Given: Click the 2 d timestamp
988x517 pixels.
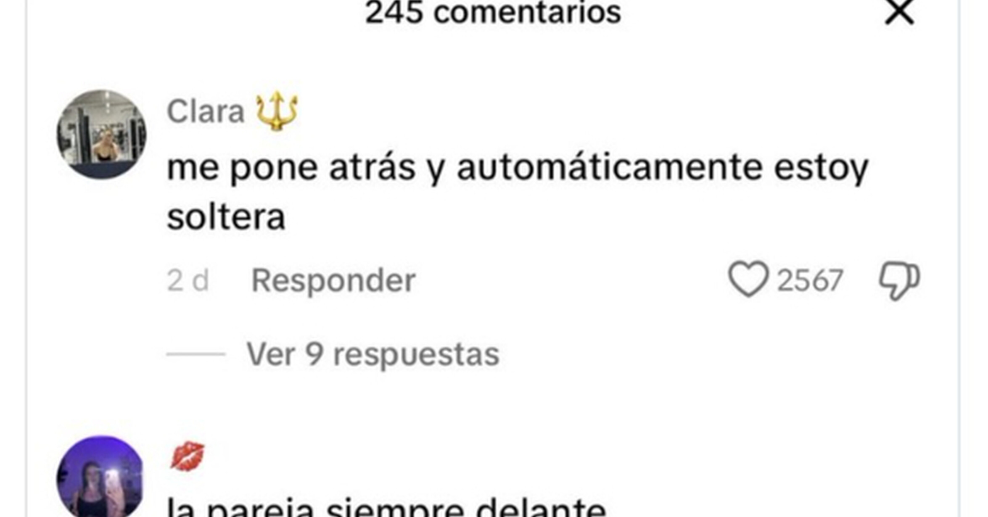Looking at the screenshot, I should [188, 280].
